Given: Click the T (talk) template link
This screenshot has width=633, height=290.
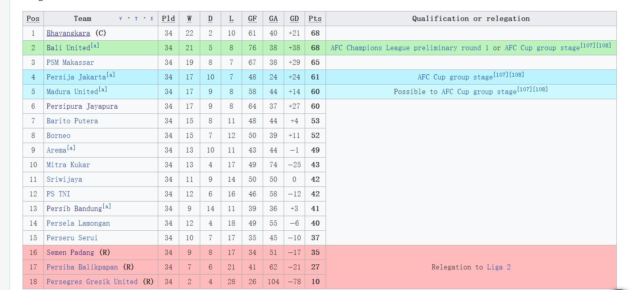Looking at the screenshot, I should tap(136, 19).
